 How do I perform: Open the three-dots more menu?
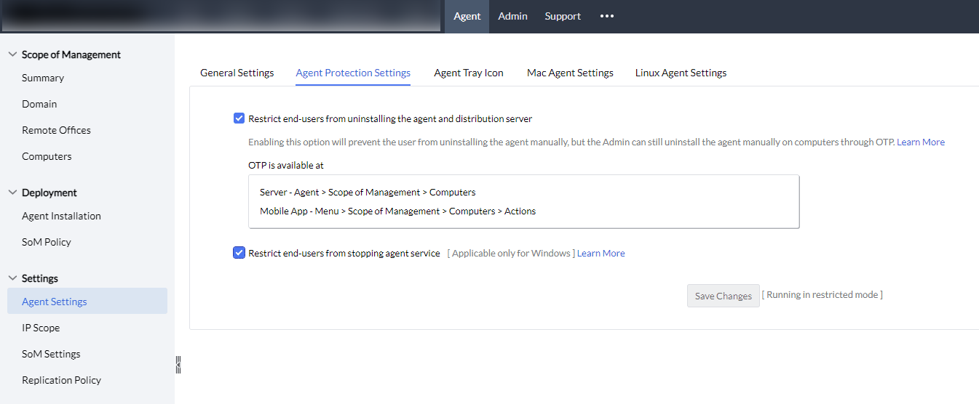(607, 16)
